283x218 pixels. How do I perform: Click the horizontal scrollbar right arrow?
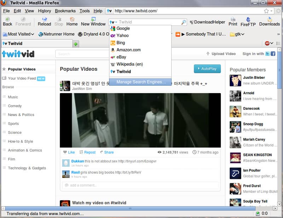click(x=275, y=208)
